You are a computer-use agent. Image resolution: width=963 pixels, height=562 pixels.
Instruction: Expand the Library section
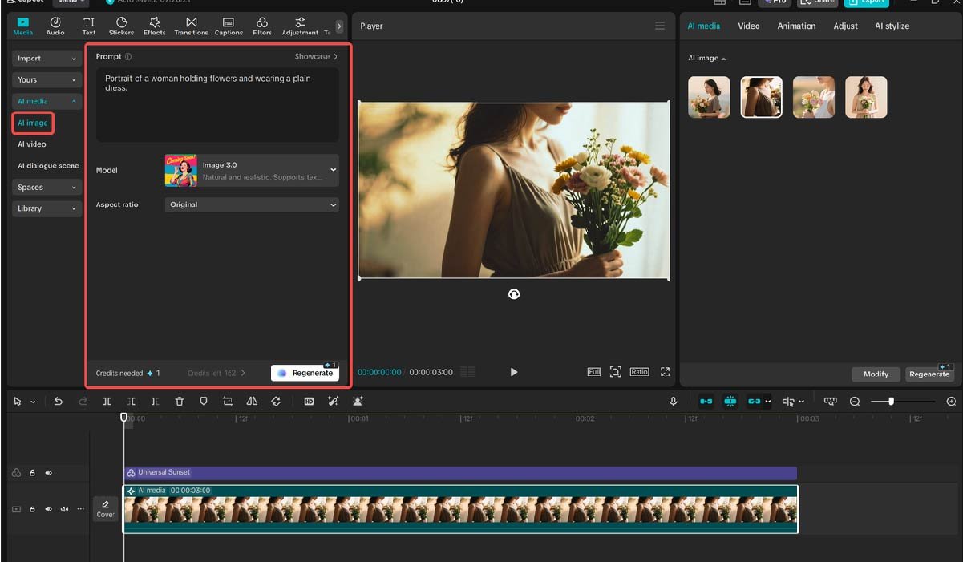pos(47,208)
